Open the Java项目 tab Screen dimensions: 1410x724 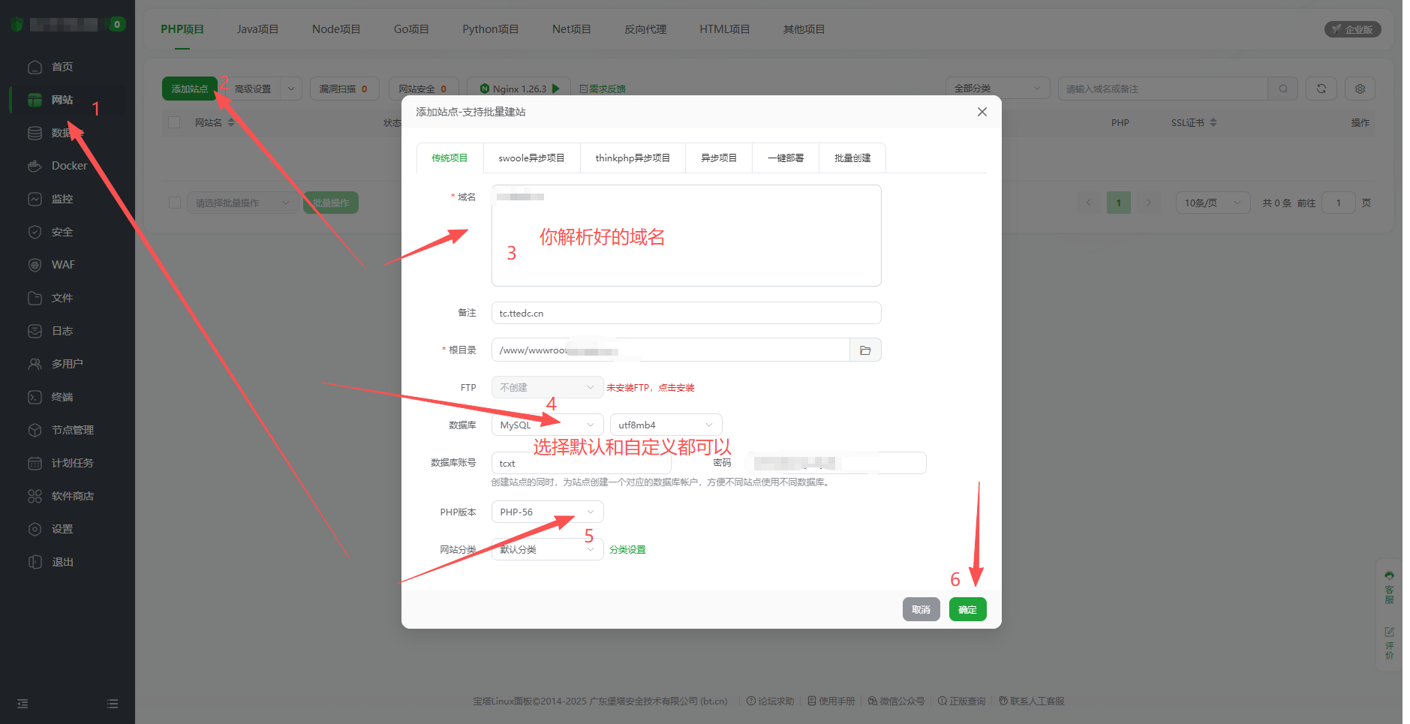click(x=257, y=29)
